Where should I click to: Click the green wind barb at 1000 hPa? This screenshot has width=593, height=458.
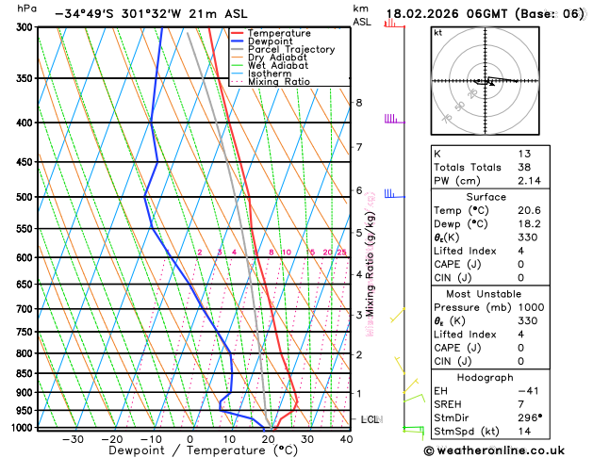413,433
